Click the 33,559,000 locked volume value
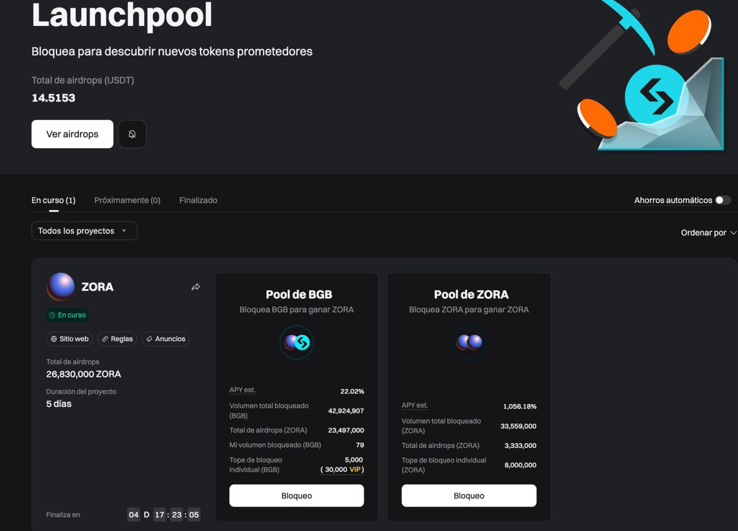Image resolution: width=738 pixels, height=531 pixels. point(518,426)
